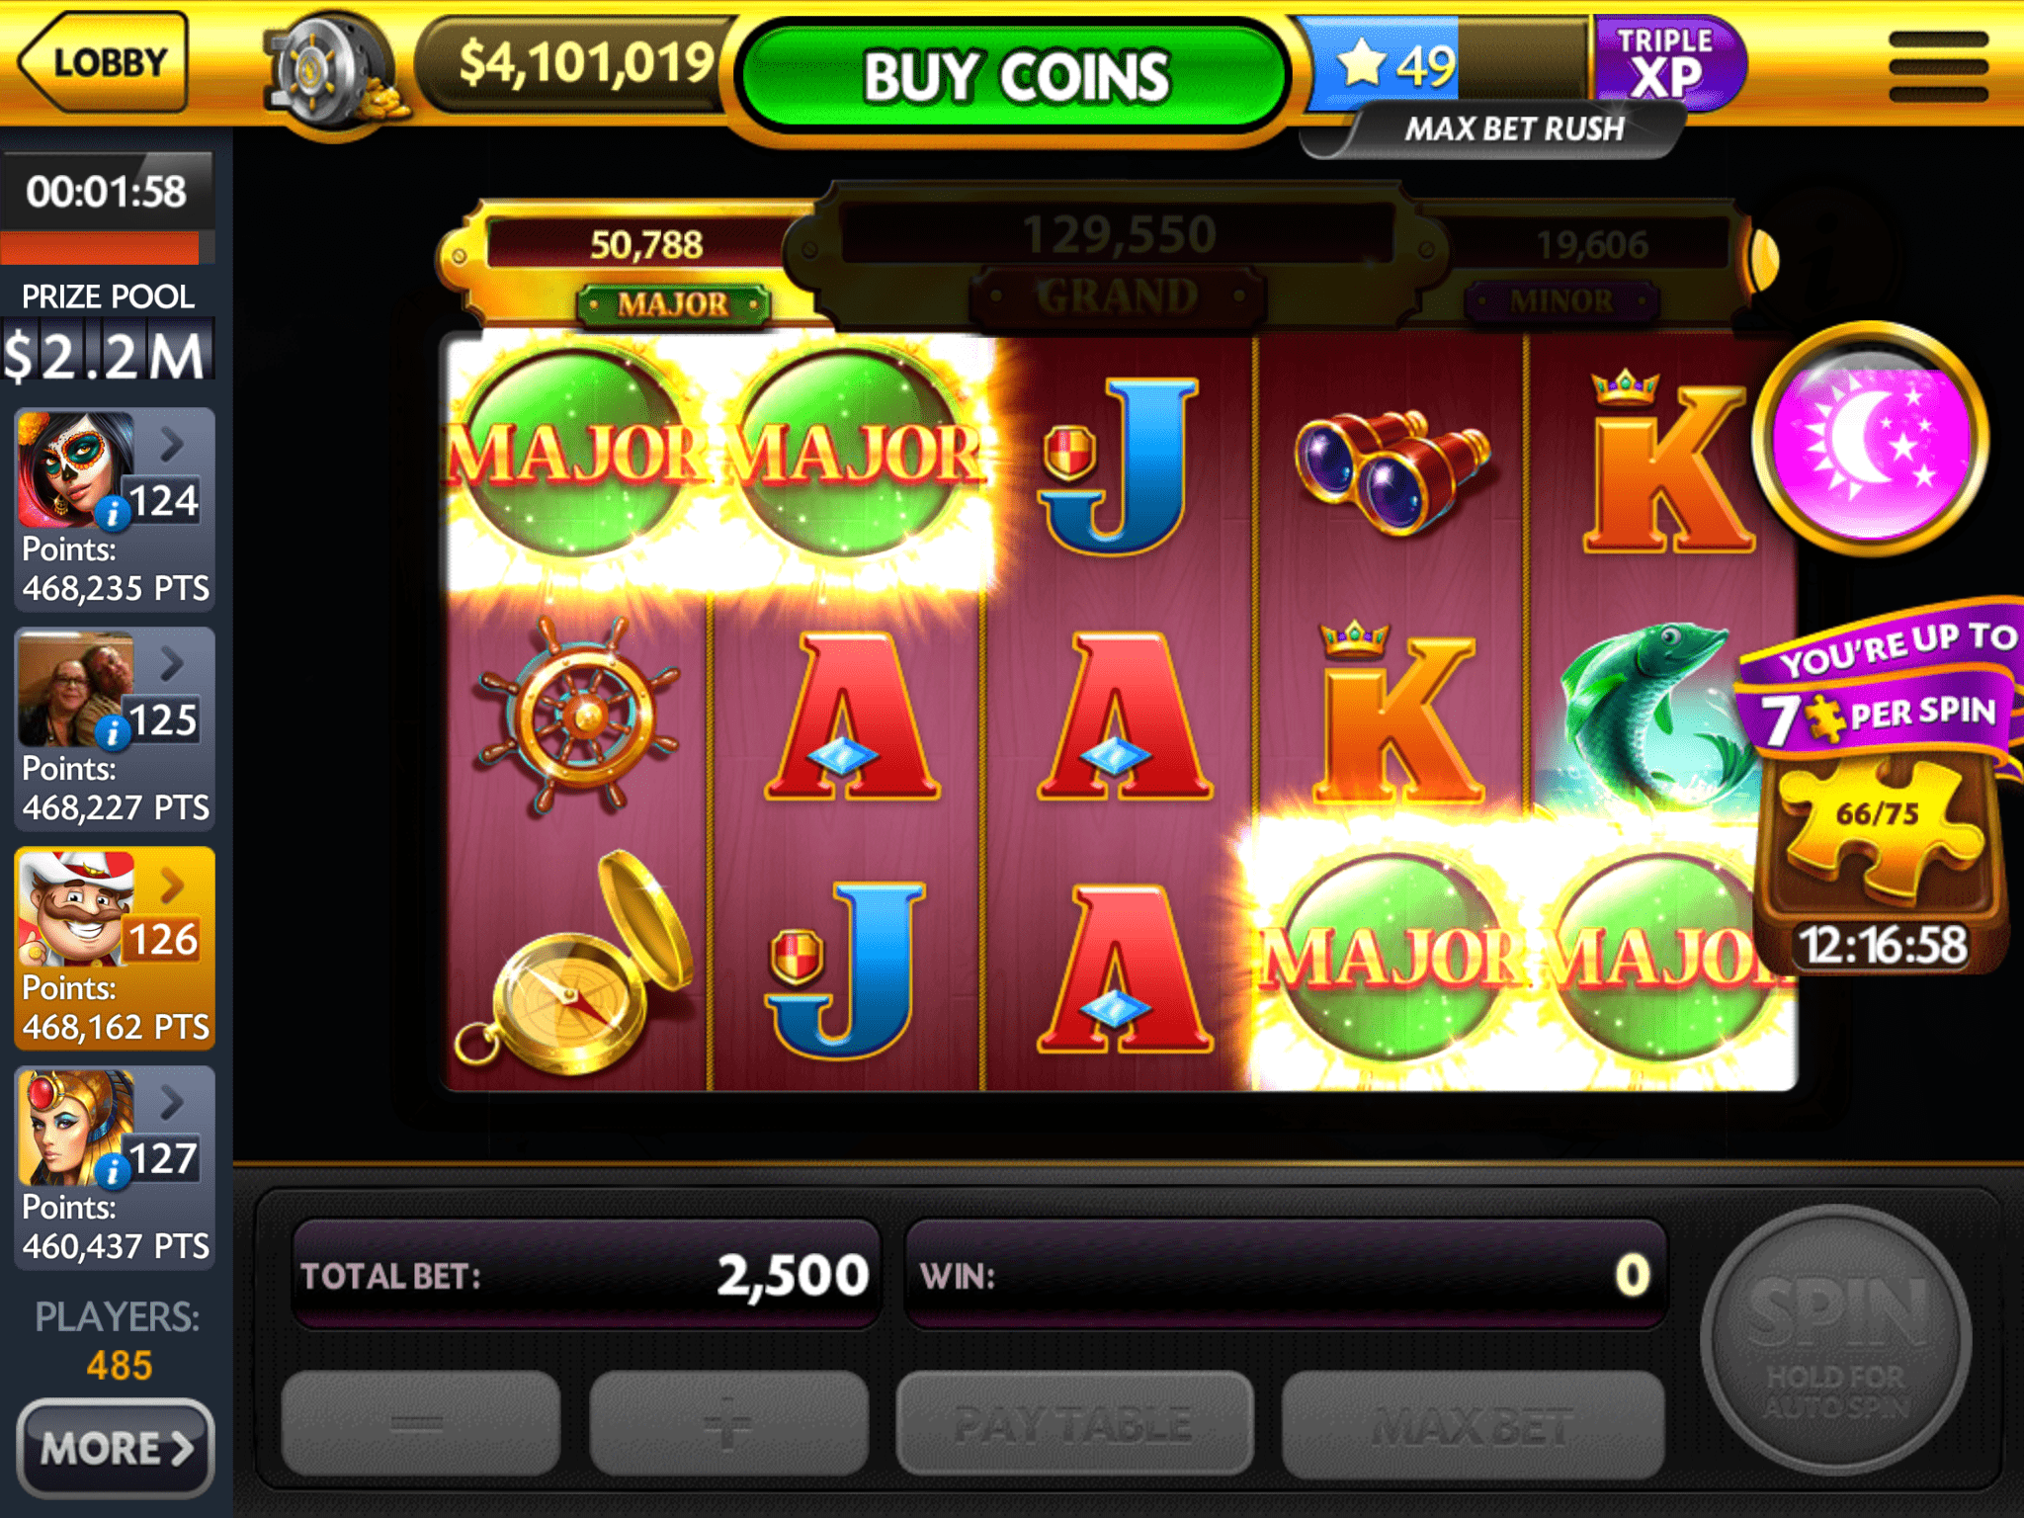This screenshot has width=2024, height=1518.
Task: Expand player 124 details chevron
Action: (x=172, y=444)
